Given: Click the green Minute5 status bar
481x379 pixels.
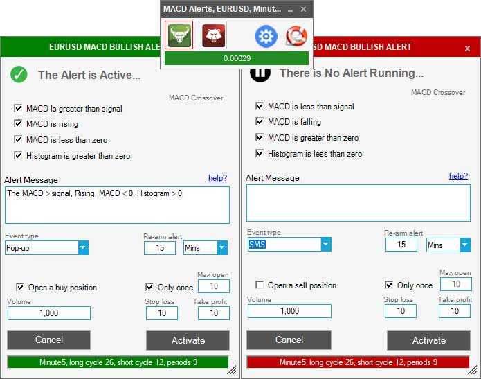Looking at the screenshot, I should (x=118, y=362).
